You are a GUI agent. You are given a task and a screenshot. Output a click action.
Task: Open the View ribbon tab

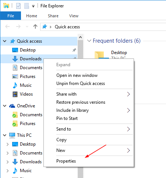(74, 16)
